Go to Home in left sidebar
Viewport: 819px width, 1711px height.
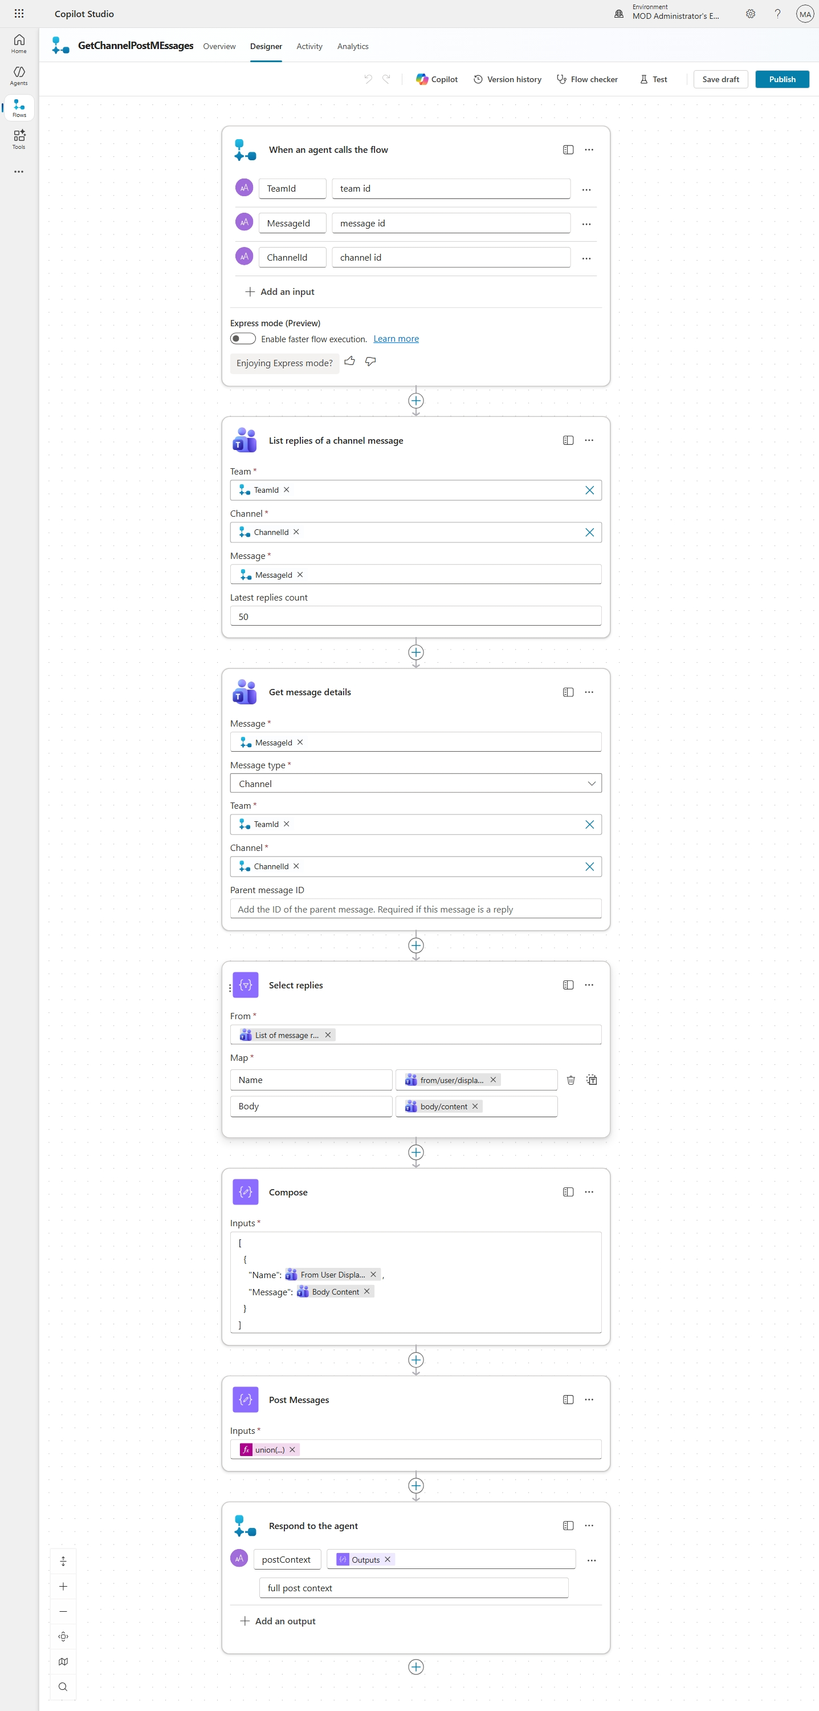19,44
